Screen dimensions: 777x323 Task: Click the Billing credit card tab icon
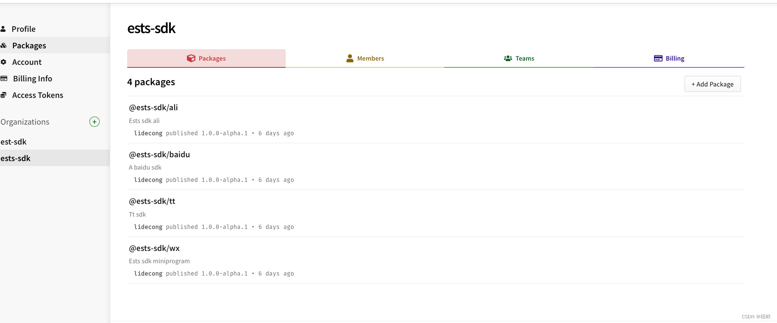click(x=658, y=58)
